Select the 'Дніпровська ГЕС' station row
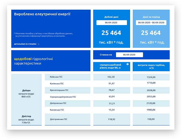182x139 pixels. tap(68, 103)
